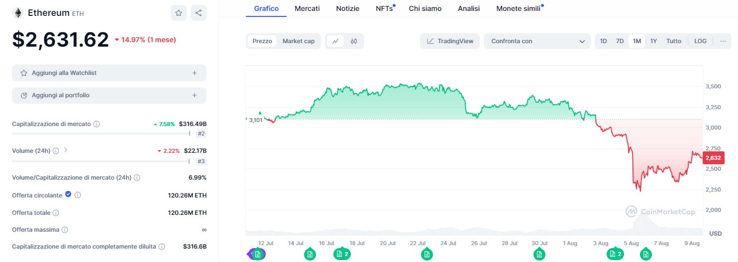
Task: Open the Confronta con dropdown
Action: click(537, 41)
